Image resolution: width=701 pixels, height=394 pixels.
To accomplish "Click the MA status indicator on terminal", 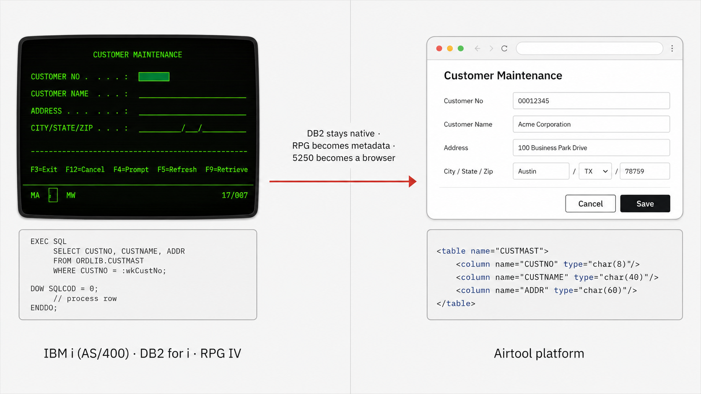I will pyautogui.click(x=35, y=196).
